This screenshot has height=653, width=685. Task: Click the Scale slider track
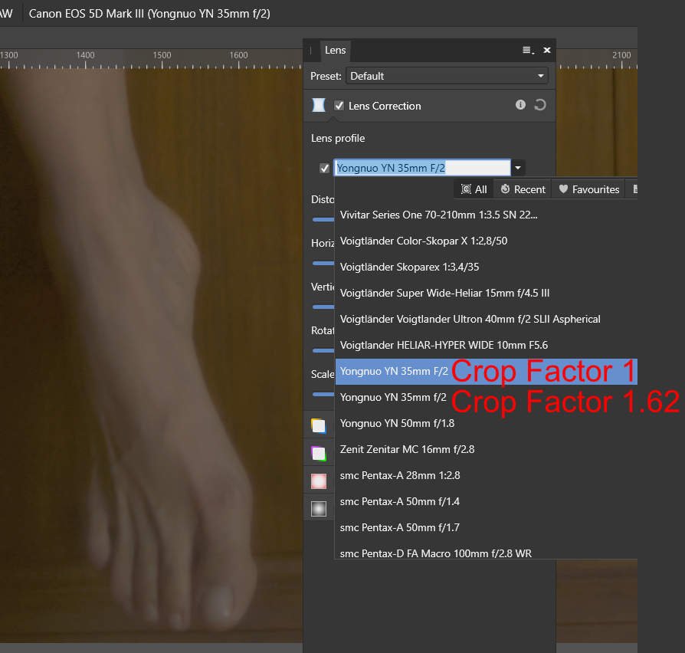pyautogui.click(x=323, y=394)
